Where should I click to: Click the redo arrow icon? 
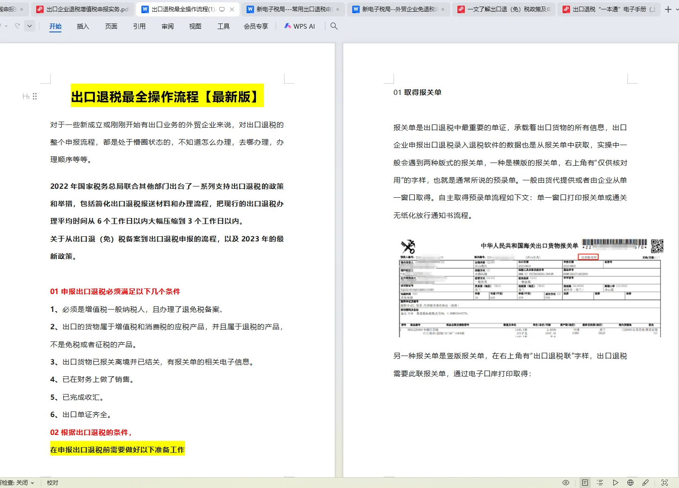(17, 25)
